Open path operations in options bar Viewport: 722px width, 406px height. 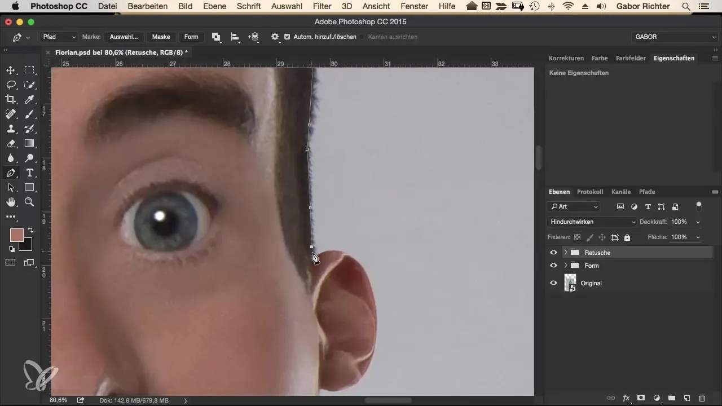click(x=216, y=37)
